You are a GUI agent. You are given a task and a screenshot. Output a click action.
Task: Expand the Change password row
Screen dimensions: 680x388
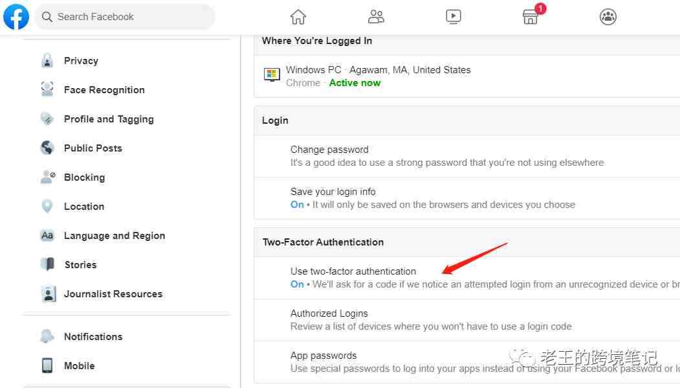(466, 156)
